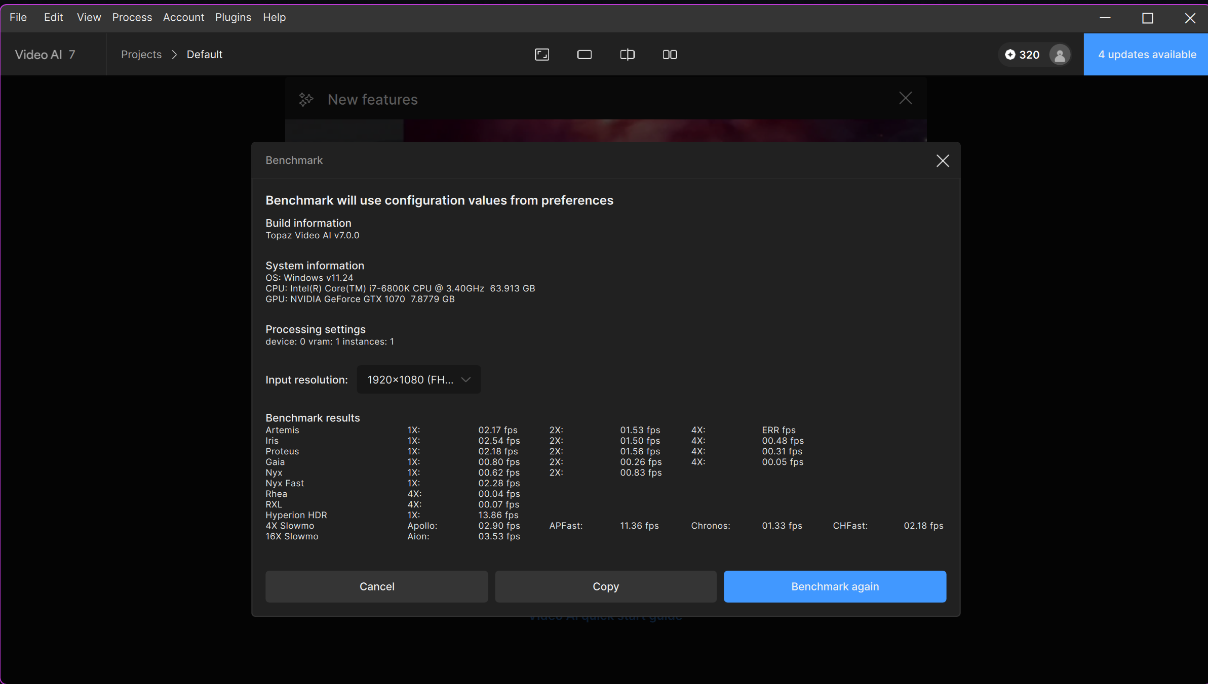
Task: Close the Benchmark dialog with X
Action: (x=942, y=161)
